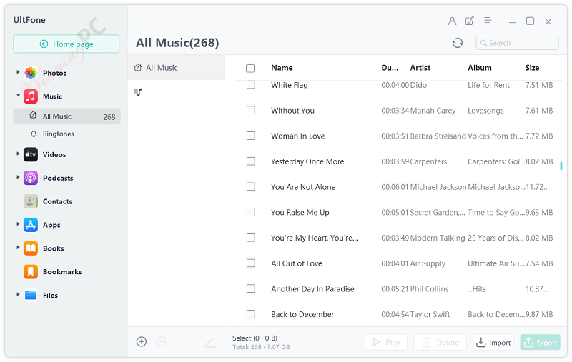Expand the Apps tree arrow
Image resolution: width=572 pixels, height=362 pixels.
point(18,224)
